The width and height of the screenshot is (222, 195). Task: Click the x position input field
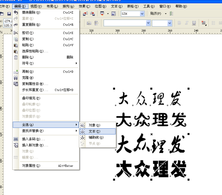point(8,21)
